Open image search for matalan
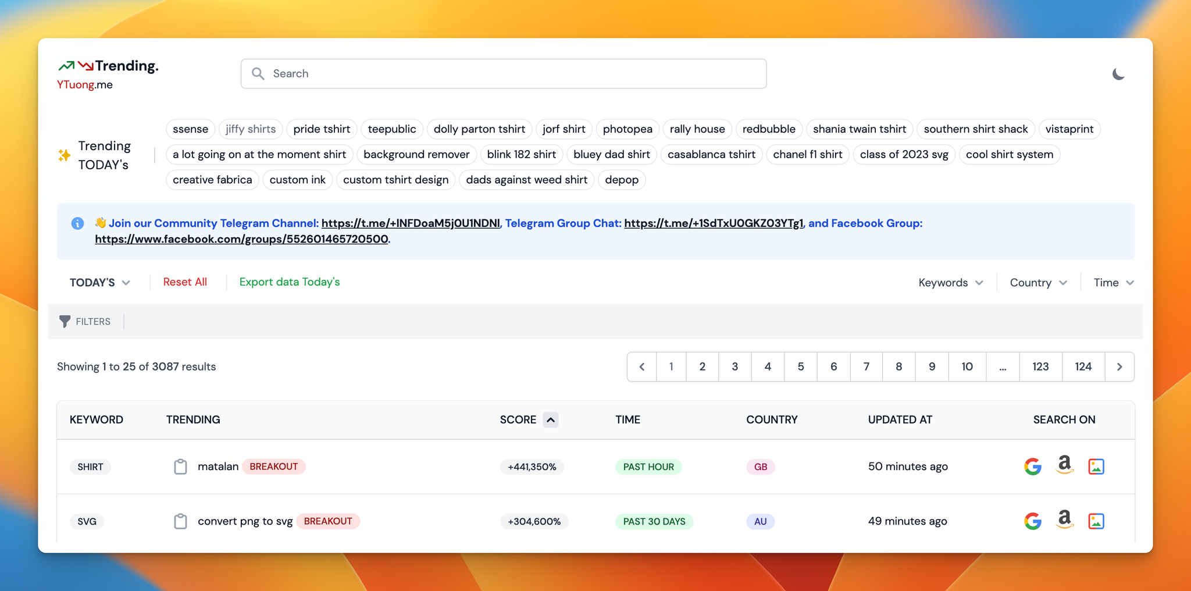1191x591 pixels. (1096, 467)
